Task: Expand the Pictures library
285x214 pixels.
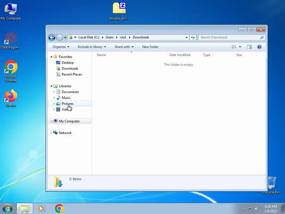Action: [54, 104]
